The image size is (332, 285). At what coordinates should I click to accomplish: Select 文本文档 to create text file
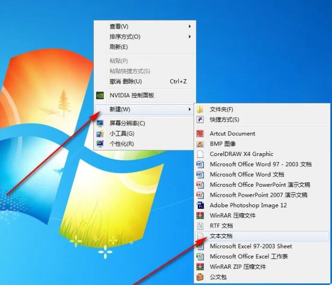point(221,236)
